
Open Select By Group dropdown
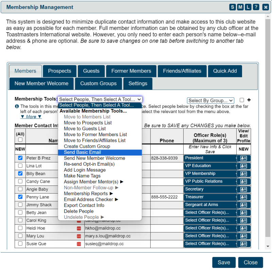(210, 100)
